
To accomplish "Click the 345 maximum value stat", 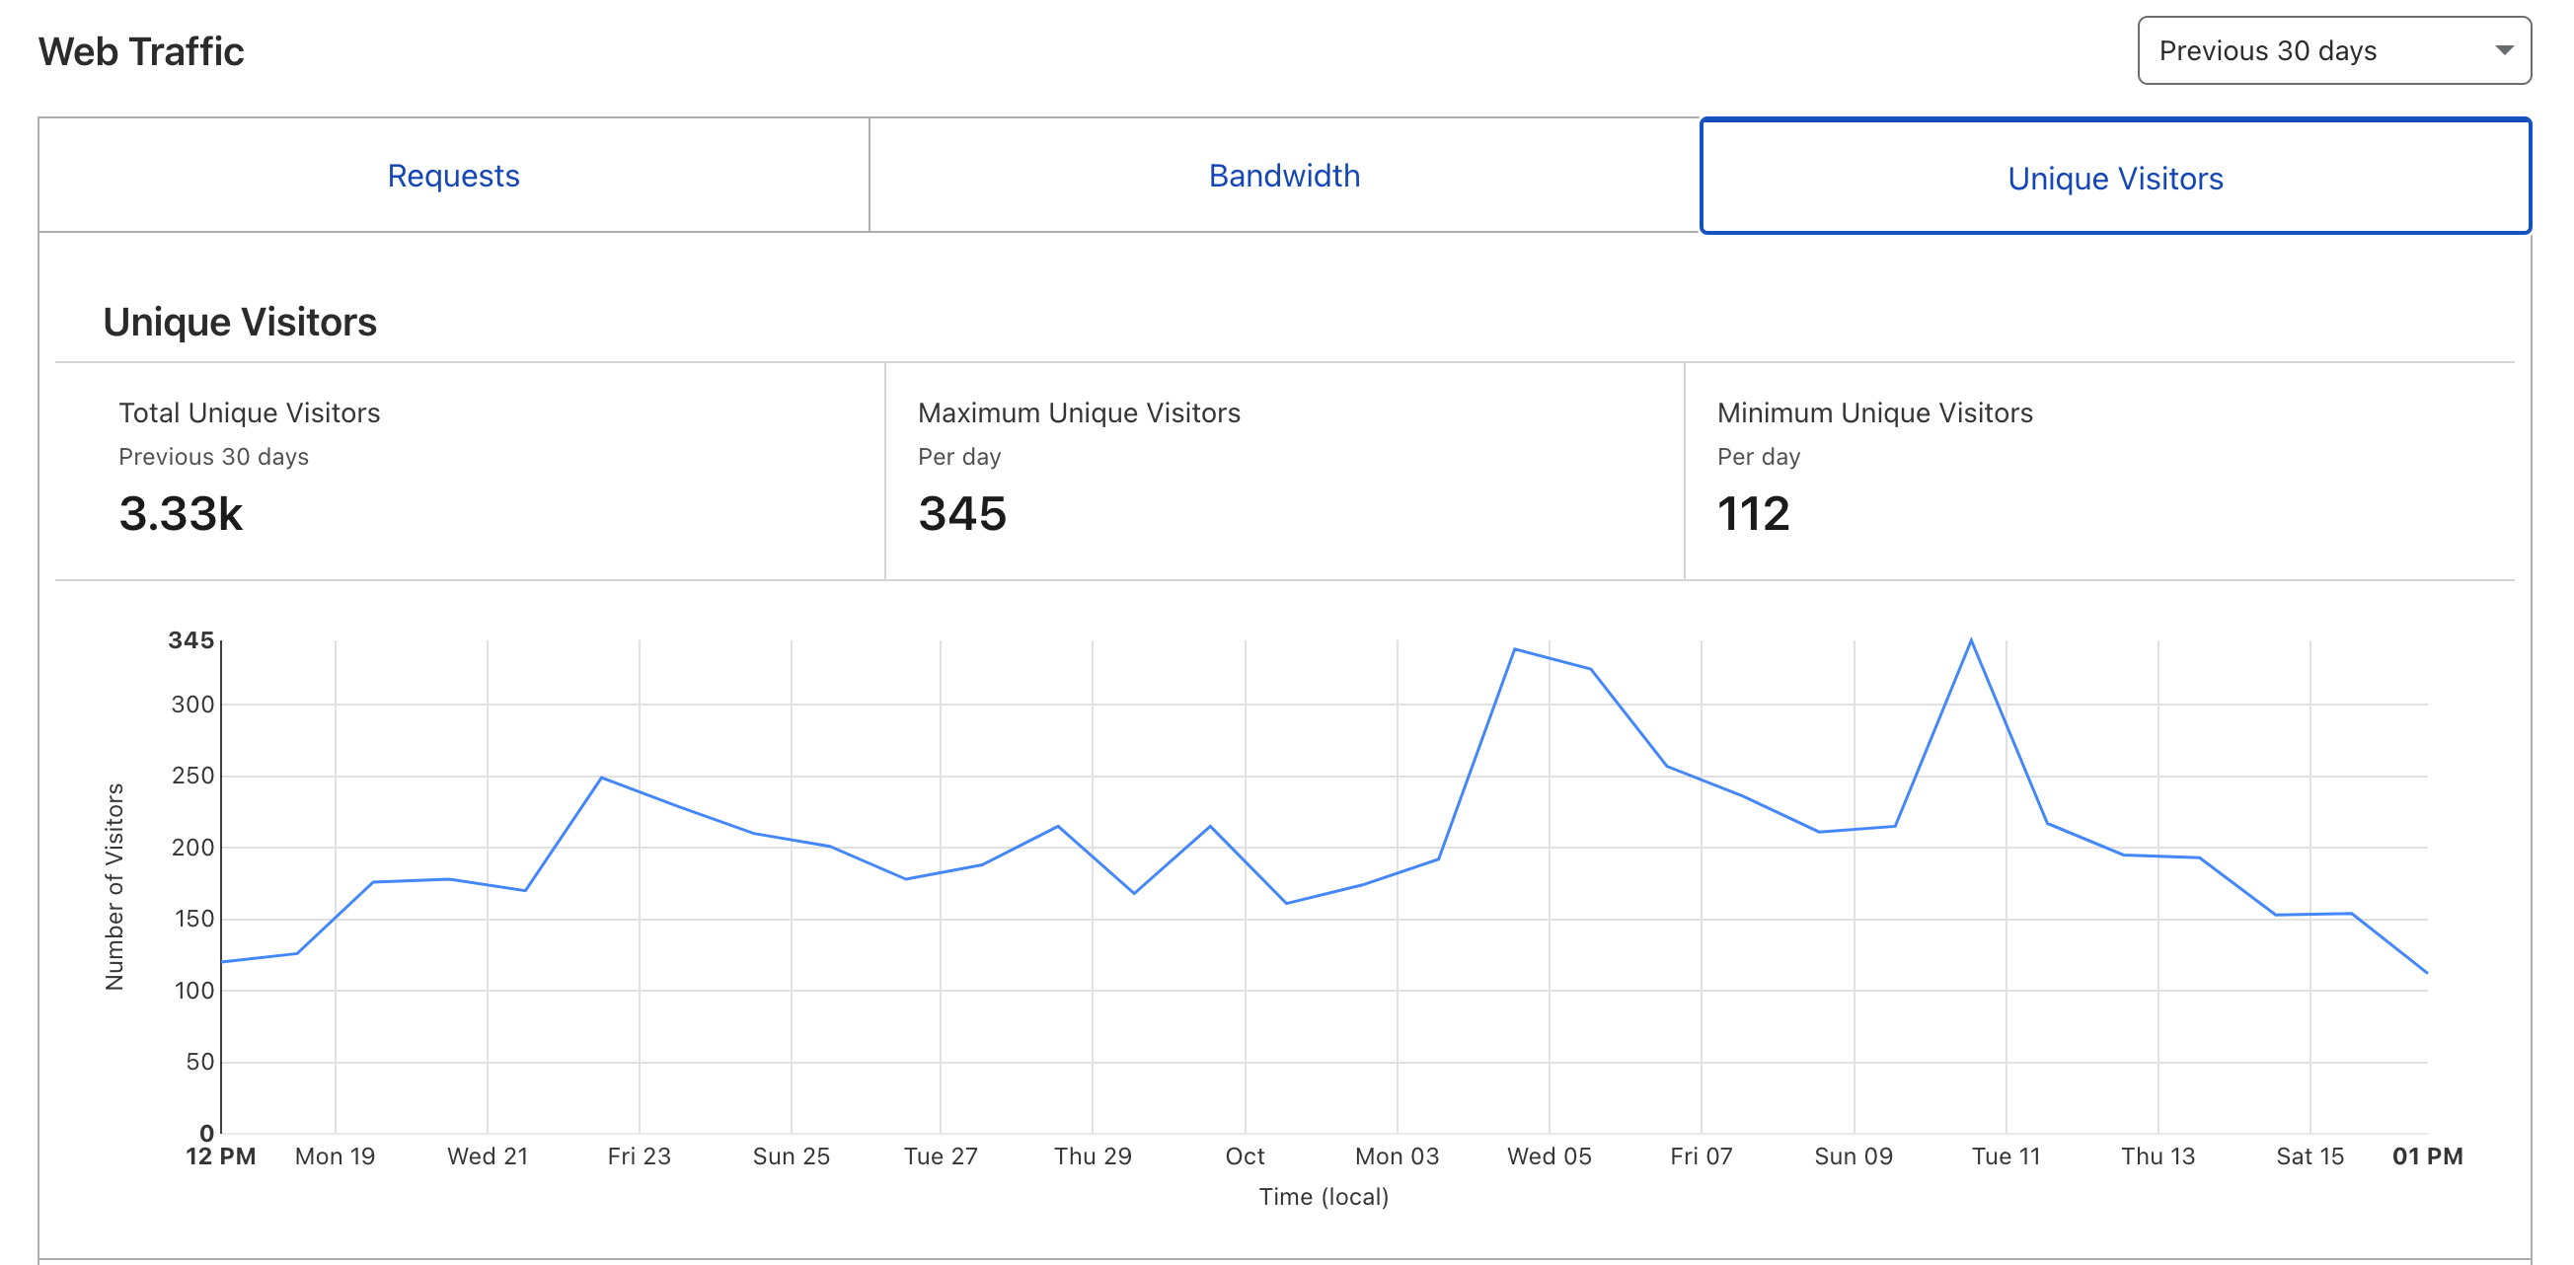I will tap(962, 513).
